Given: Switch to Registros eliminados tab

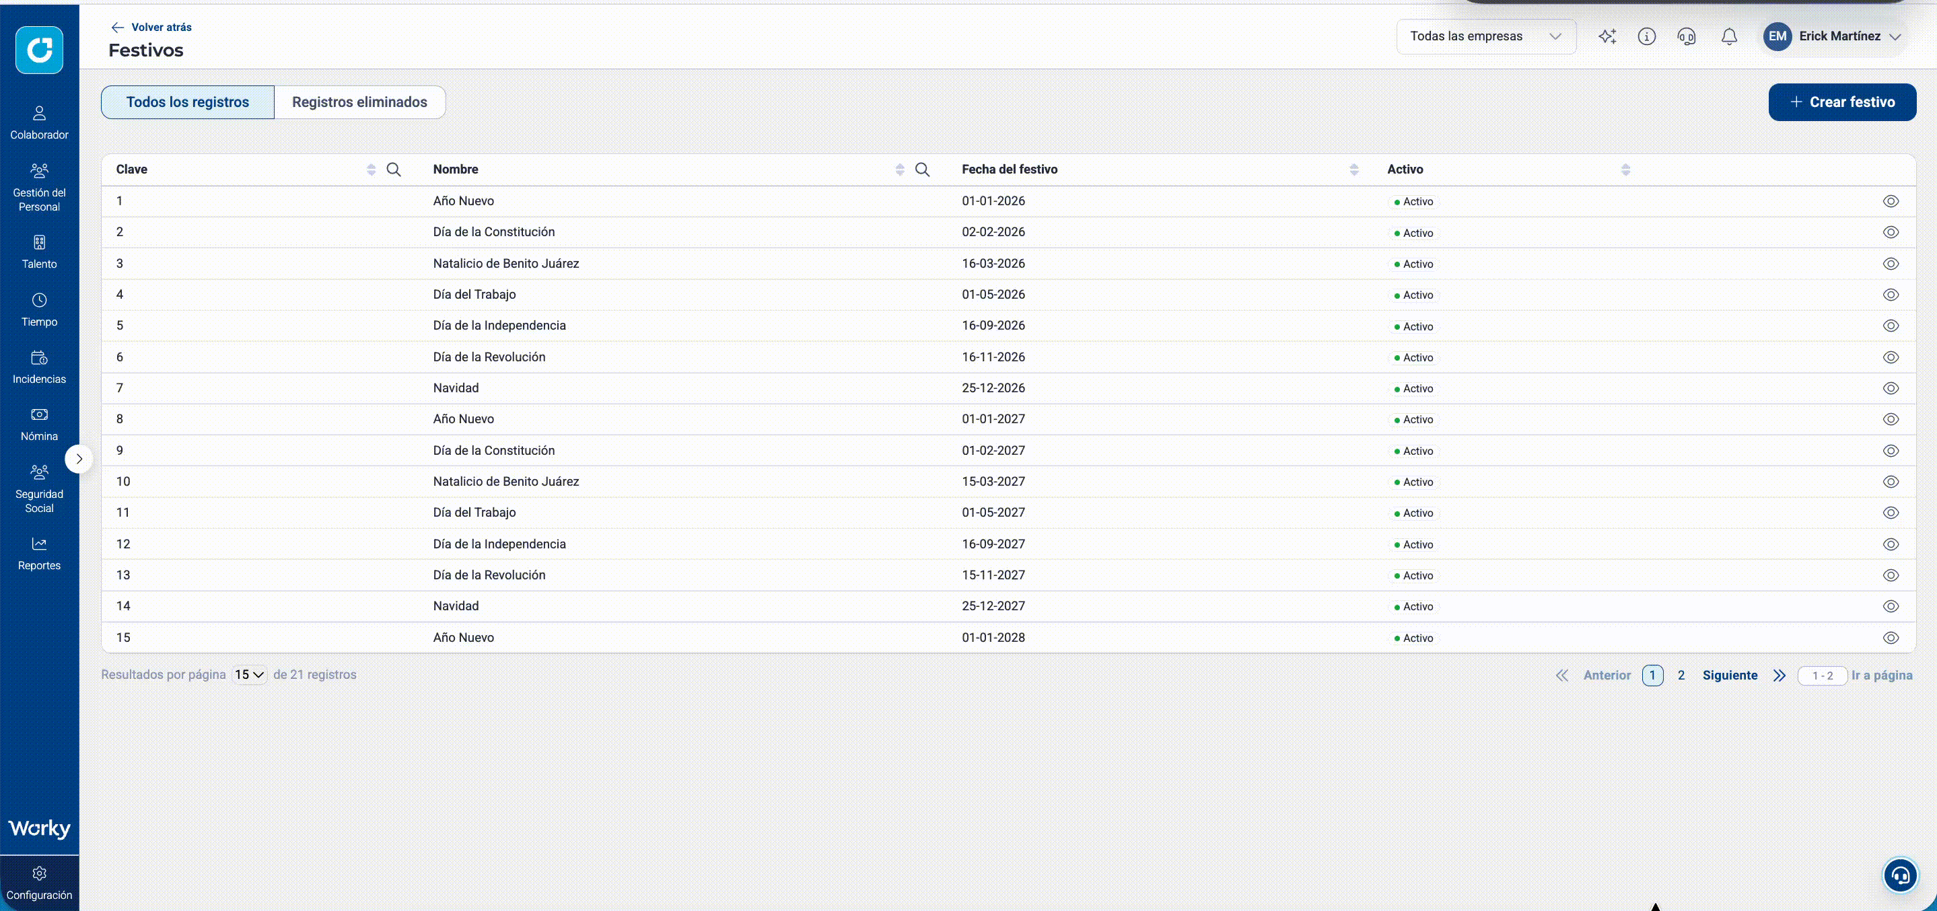Looking at the screenshot, I should point(359,102).
